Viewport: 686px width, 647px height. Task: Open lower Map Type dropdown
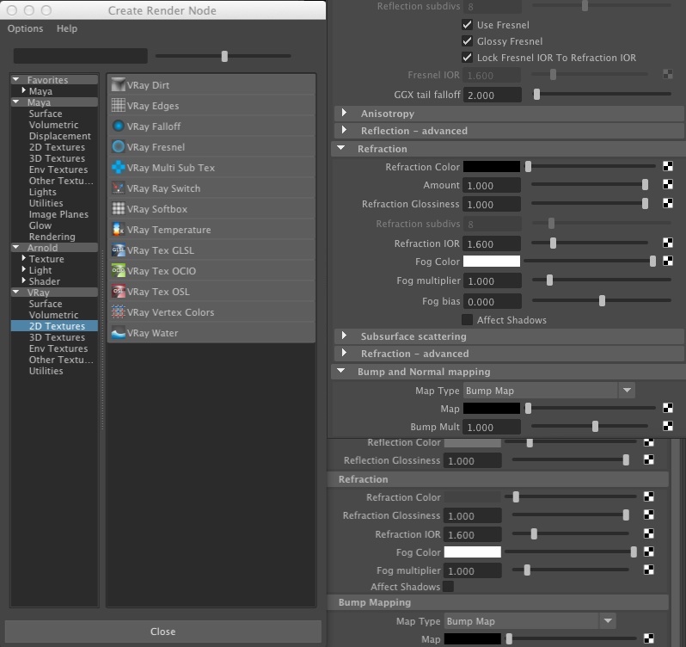click(530, 621)
